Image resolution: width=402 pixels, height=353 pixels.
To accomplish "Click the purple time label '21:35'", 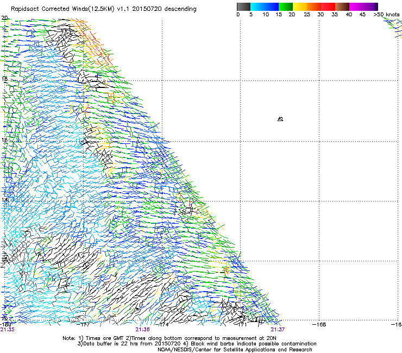I will [x=8, y=330].
